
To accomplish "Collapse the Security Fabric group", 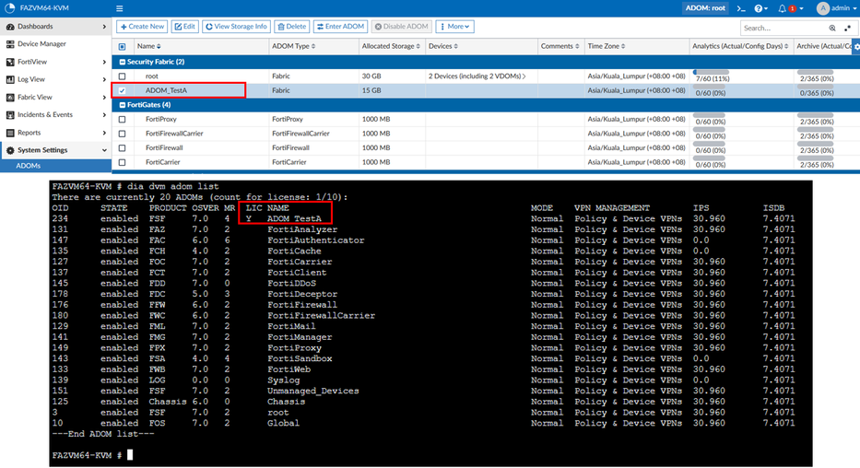I will pyautogui.click(x=121, y=62).
